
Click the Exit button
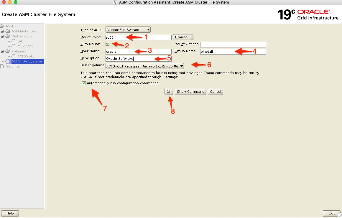point(331,213)
